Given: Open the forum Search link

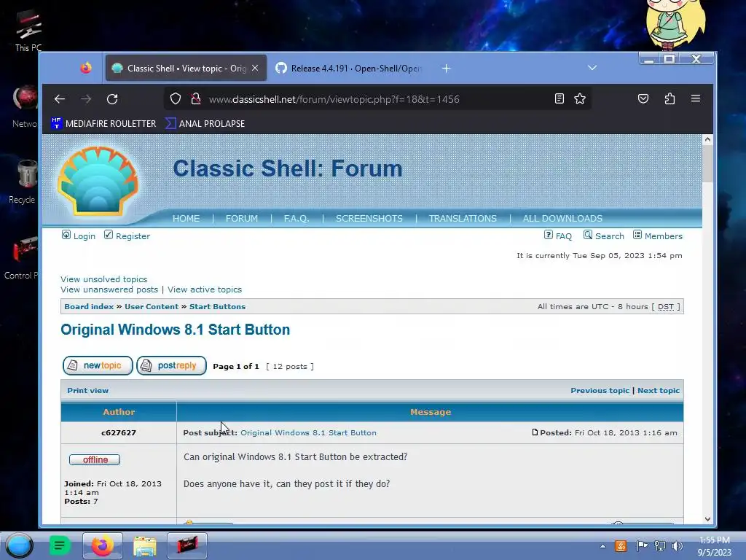Looking at the screenshot, I should (x=610, y=236).
